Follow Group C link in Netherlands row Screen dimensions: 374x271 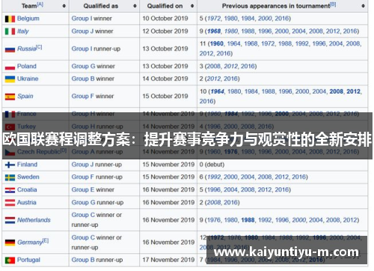click(83, 215)
